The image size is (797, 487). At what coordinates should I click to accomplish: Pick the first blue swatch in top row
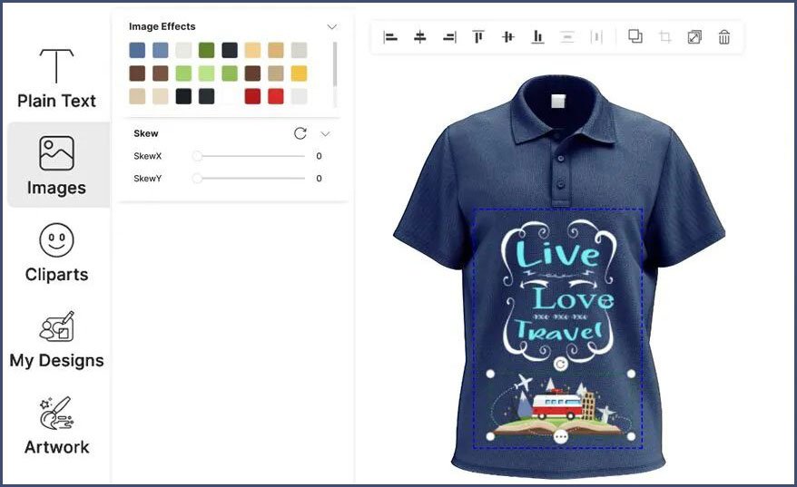[137, 50]
